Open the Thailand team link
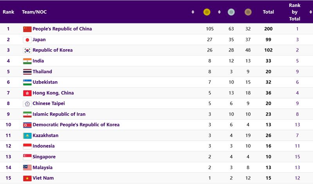The height and width of the screenshot is (184, 313). pyautogui.click(x=42, y=71)
